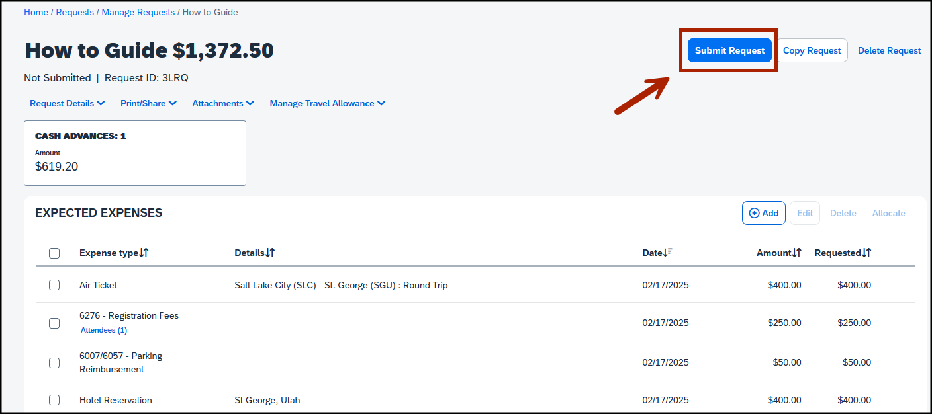The width and height of the screenshot is (932, 414).
Task: Click the Add expected expense button
Action: point(764,213)
